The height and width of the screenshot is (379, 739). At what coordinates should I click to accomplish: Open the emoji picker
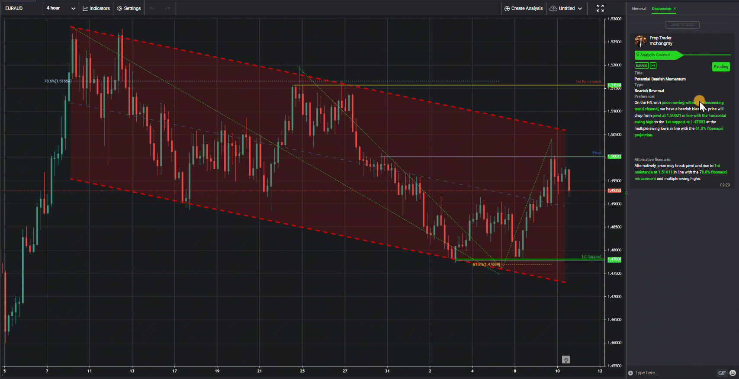733,373
